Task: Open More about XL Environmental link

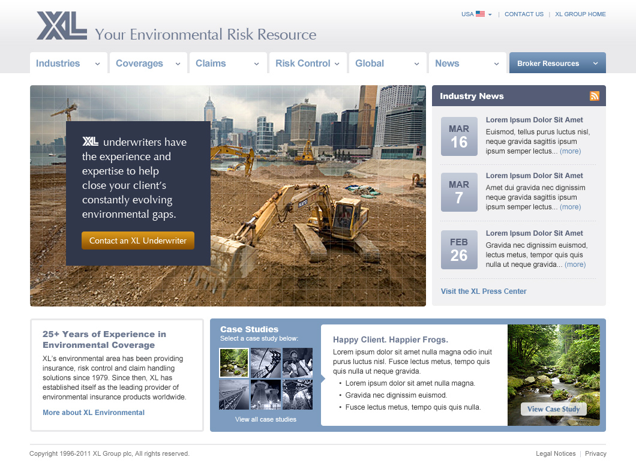Action: click(x=93, y=413)
